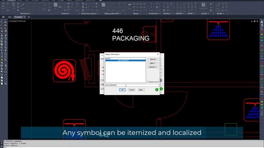Switch to the Drawing1 file tab
264x148 pixels.
(18, 17)
